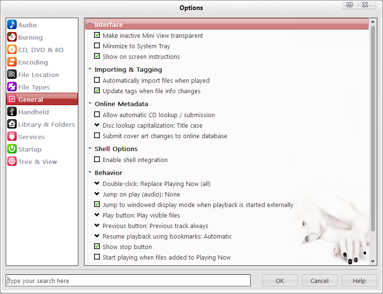383x294 pixels.
Task: Click the General checkmark icon
Action: (x=12, y=99)
